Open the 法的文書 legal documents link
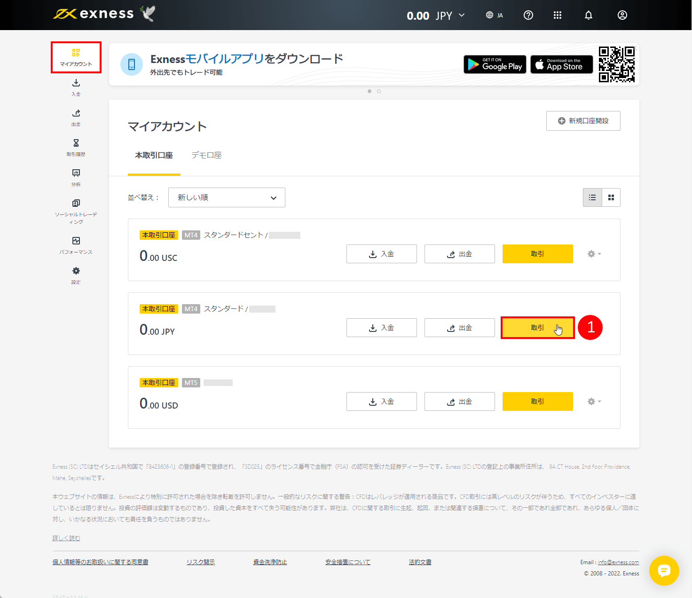Image resolution: width=692 pixels, height=598 pixels. tap(420, 562)
